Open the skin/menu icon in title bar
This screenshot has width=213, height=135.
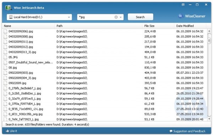coord(183,5)
